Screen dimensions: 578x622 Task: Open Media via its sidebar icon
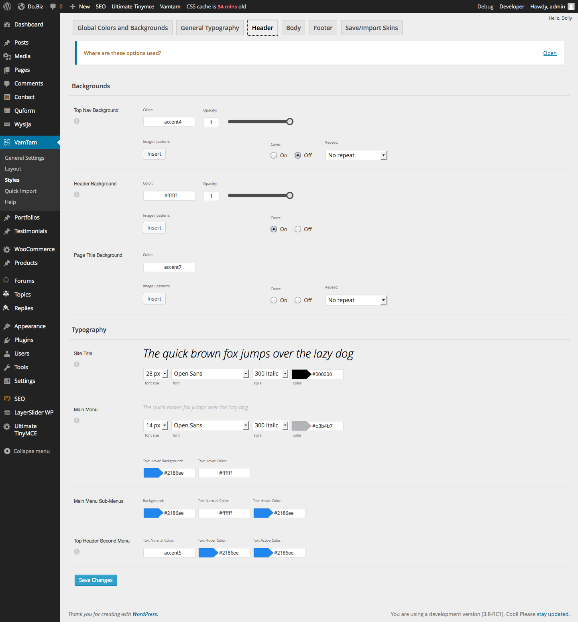click(7, 56)
